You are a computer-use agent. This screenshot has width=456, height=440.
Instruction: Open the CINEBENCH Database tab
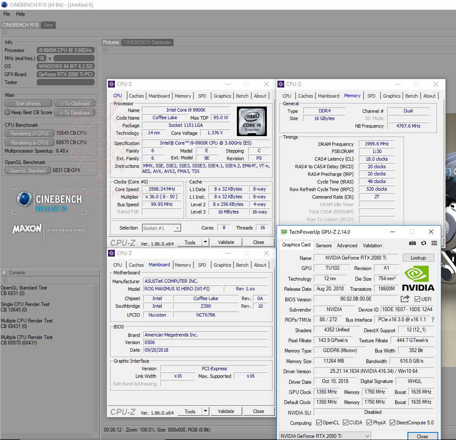coord(147,42)
